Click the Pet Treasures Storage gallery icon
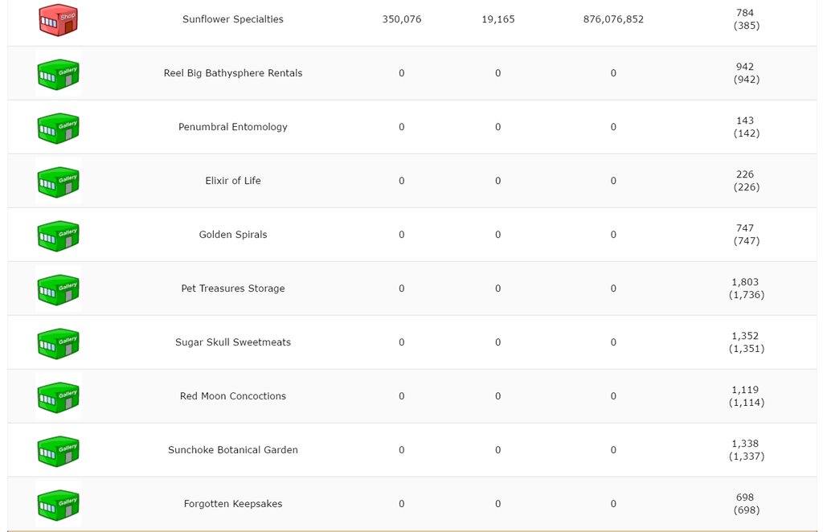The width and height of the screenshot is (823, 532). coord(58,289)
